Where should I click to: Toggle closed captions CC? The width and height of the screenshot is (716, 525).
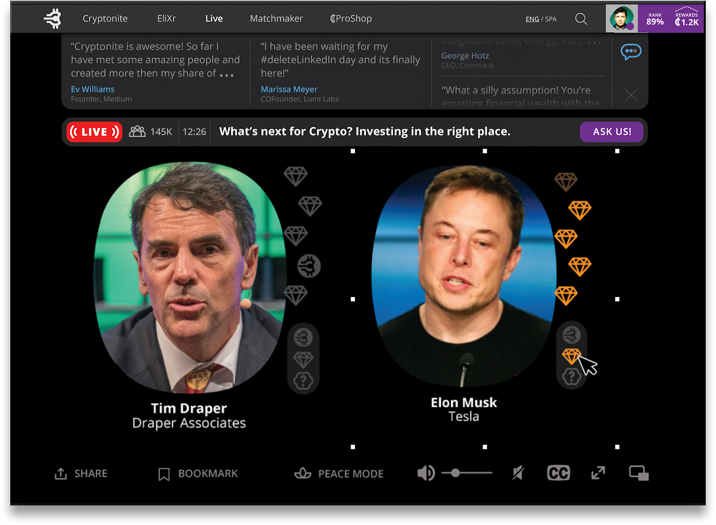(558, 473)
